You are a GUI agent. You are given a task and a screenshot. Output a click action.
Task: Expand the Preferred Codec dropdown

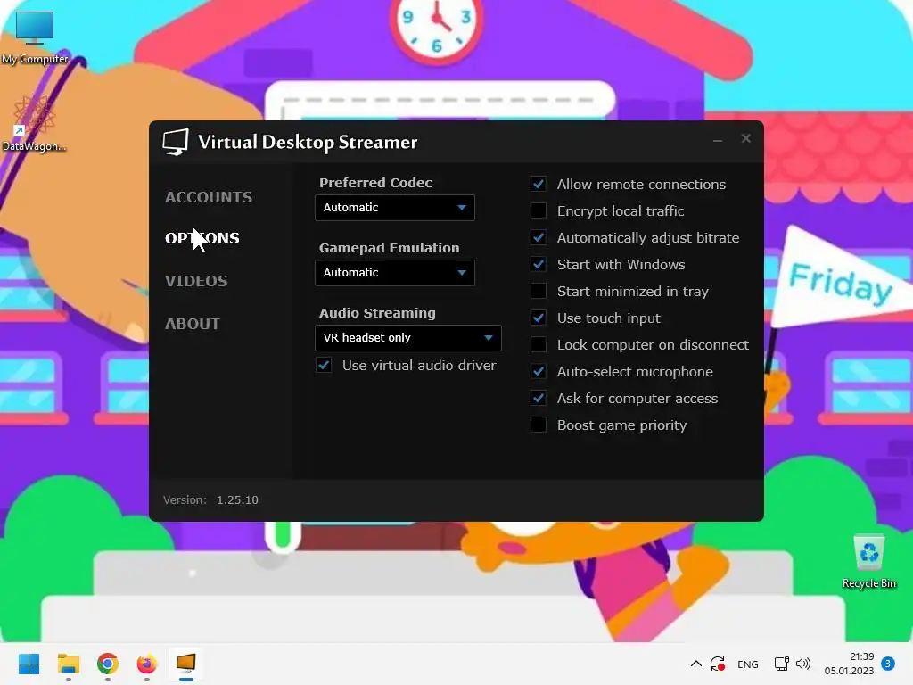coord(395,208)
